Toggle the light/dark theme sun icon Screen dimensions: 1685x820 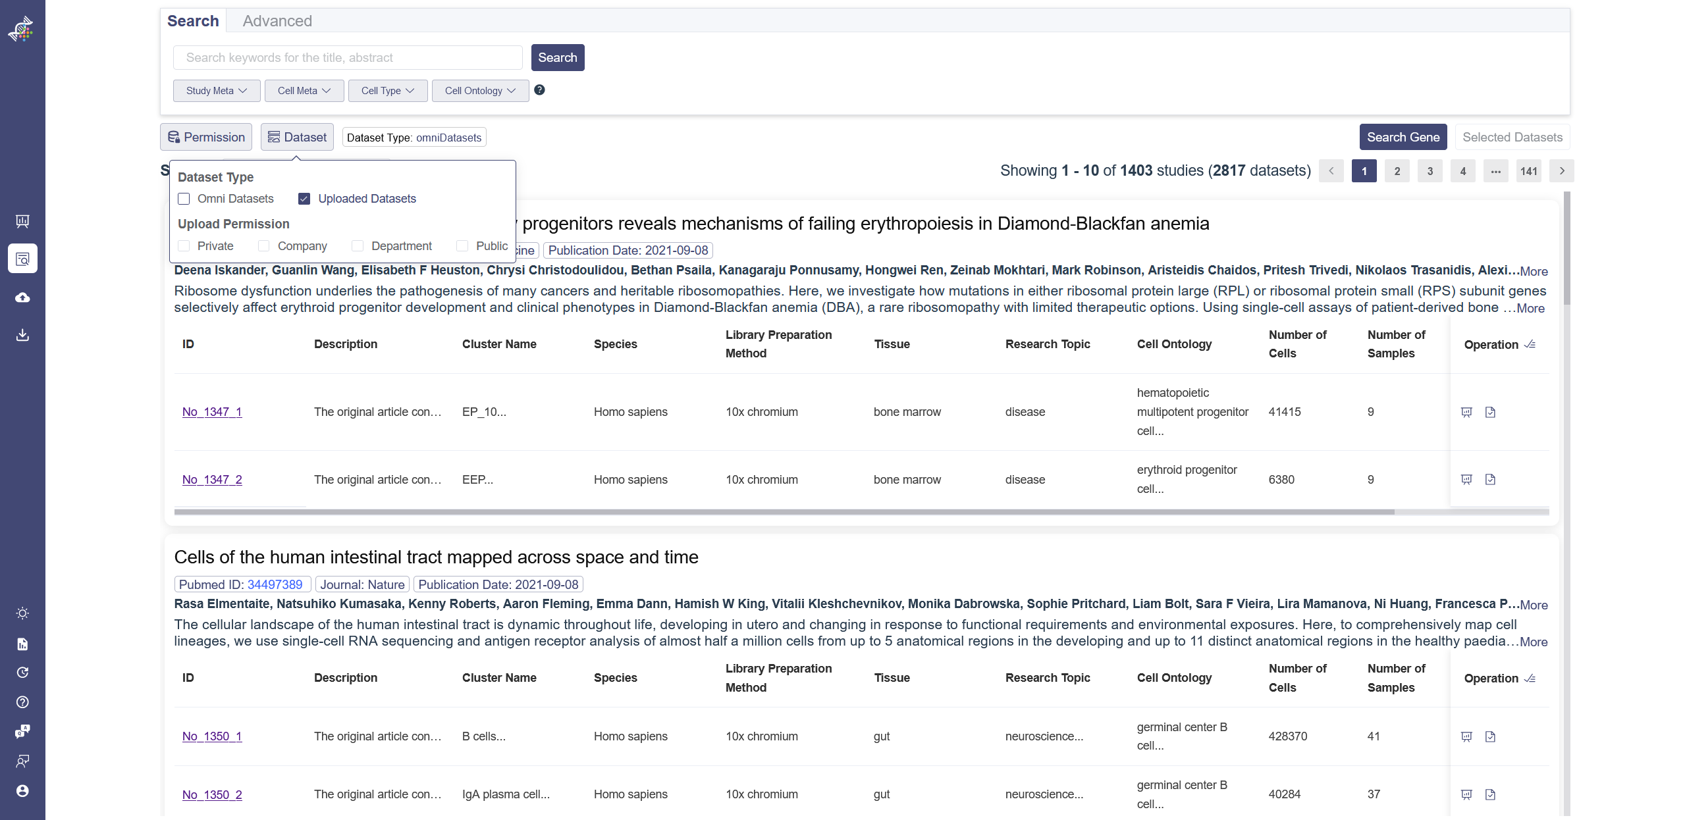coord(22,613)
